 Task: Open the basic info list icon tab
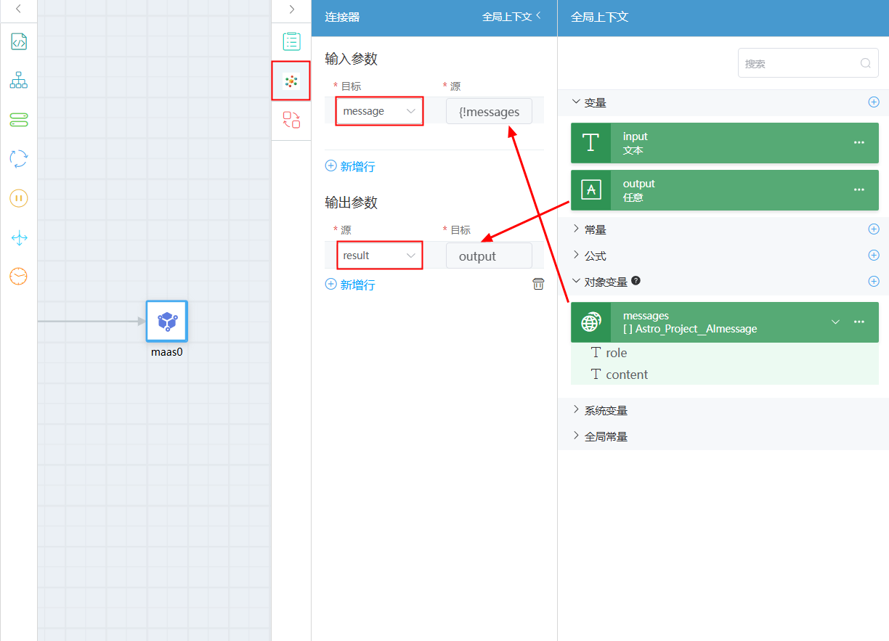point(291,41)
